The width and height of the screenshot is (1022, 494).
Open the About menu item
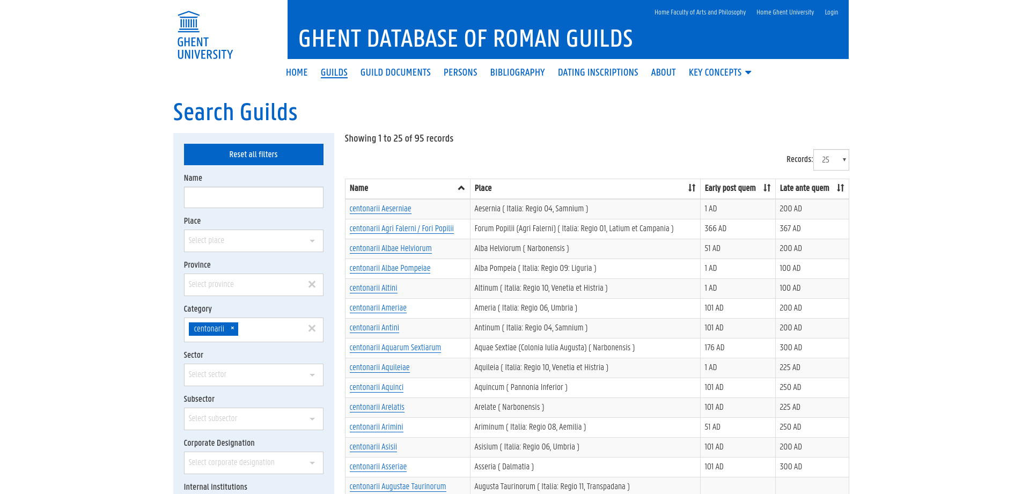coord(664,72)
